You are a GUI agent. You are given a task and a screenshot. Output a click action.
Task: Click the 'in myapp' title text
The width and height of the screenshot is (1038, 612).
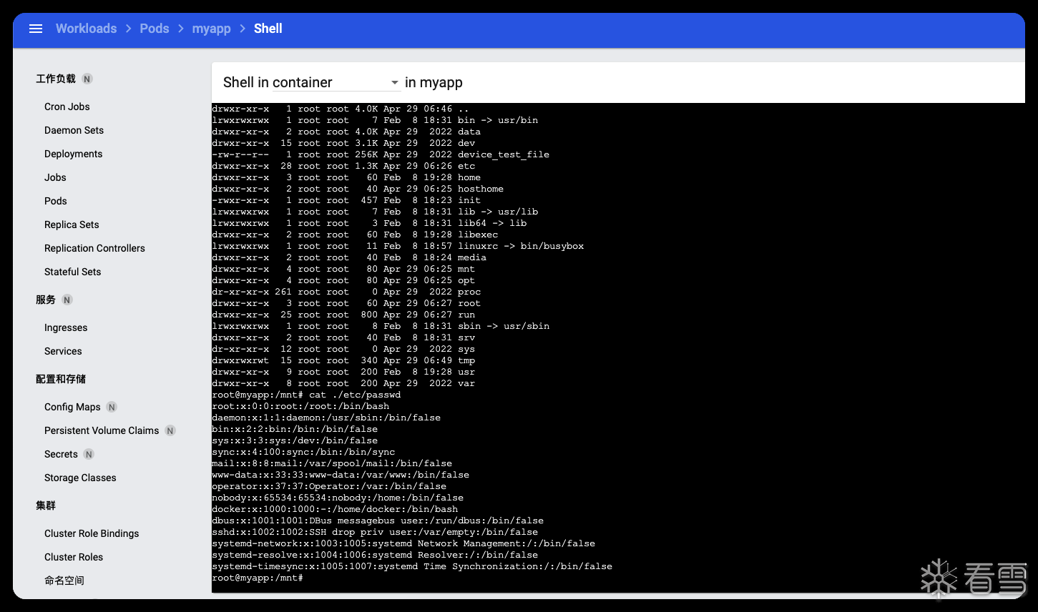[434, 82]
